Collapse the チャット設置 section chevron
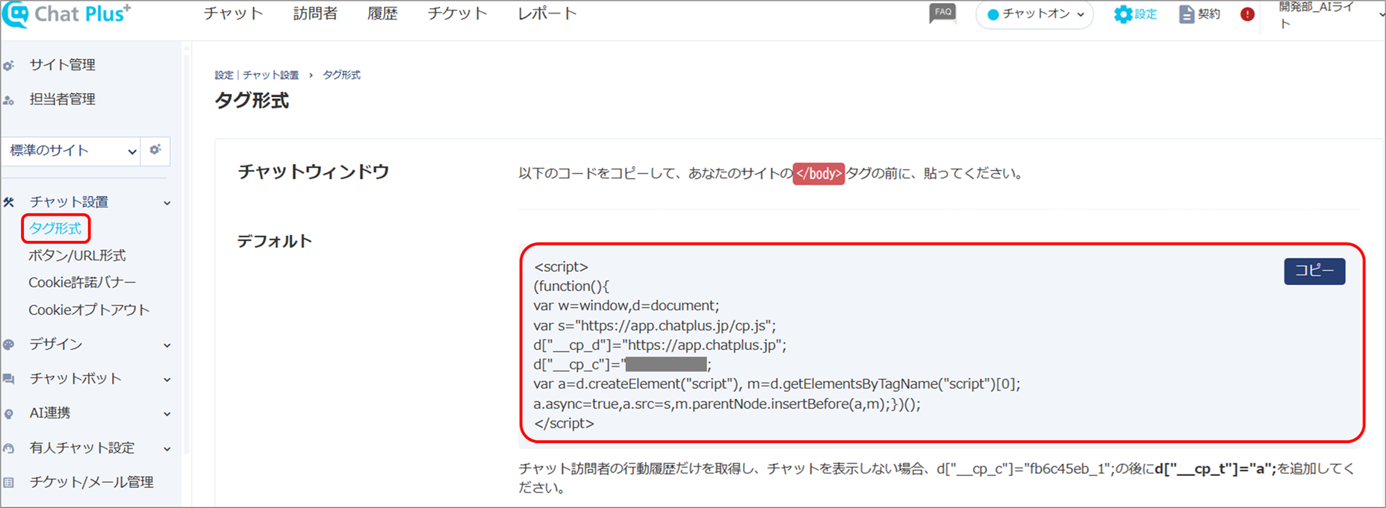The height and width of the screenshot is (508, 1386). (x=167, y=203)
